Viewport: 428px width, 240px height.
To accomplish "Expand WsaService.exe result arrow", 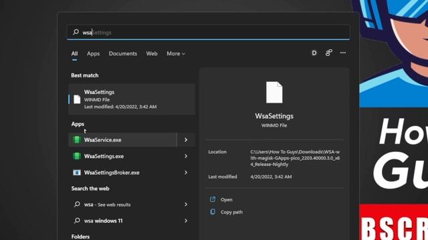I will (186, 140).
